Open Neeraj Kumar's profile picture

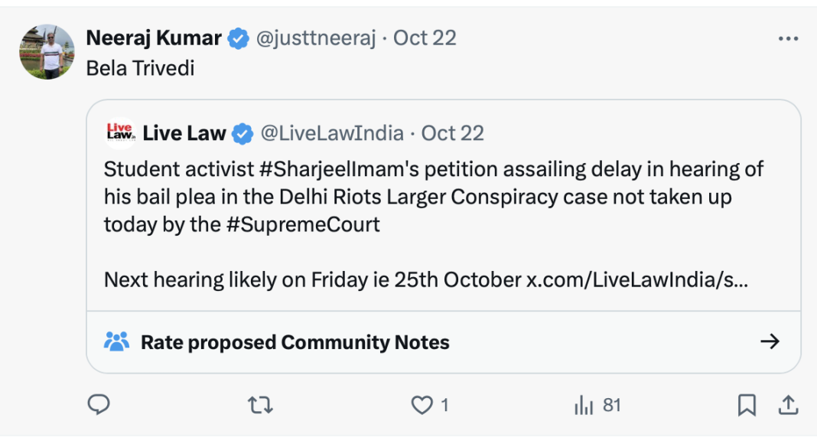click(x=47, y=51)
